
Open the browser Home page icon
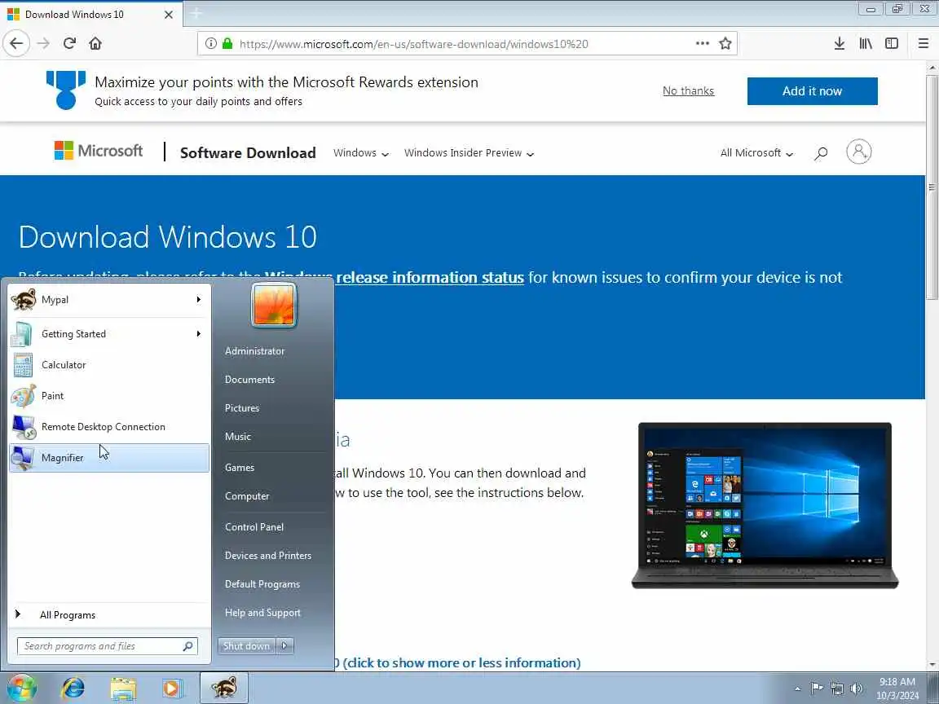point(95,43)
